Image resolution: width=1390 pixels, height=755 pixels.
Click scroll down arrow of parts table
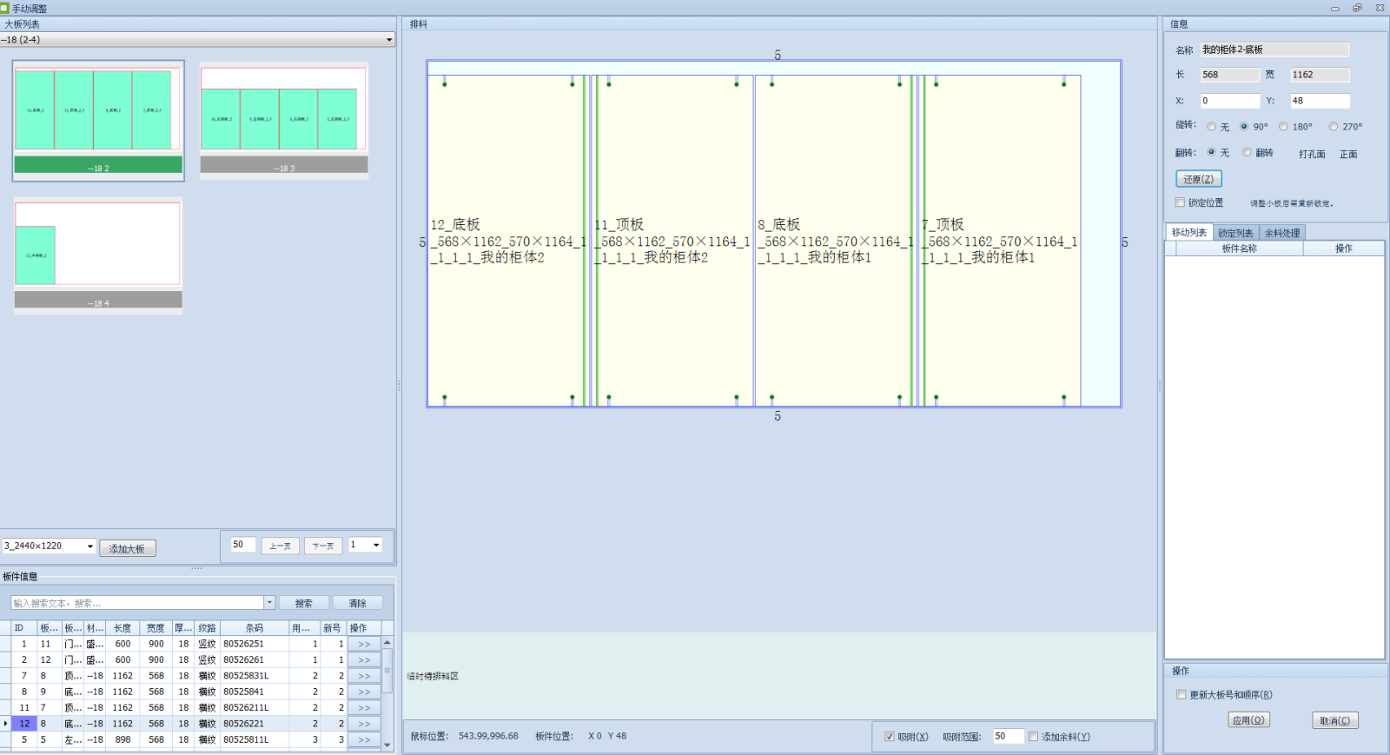(x=387, y=745)
